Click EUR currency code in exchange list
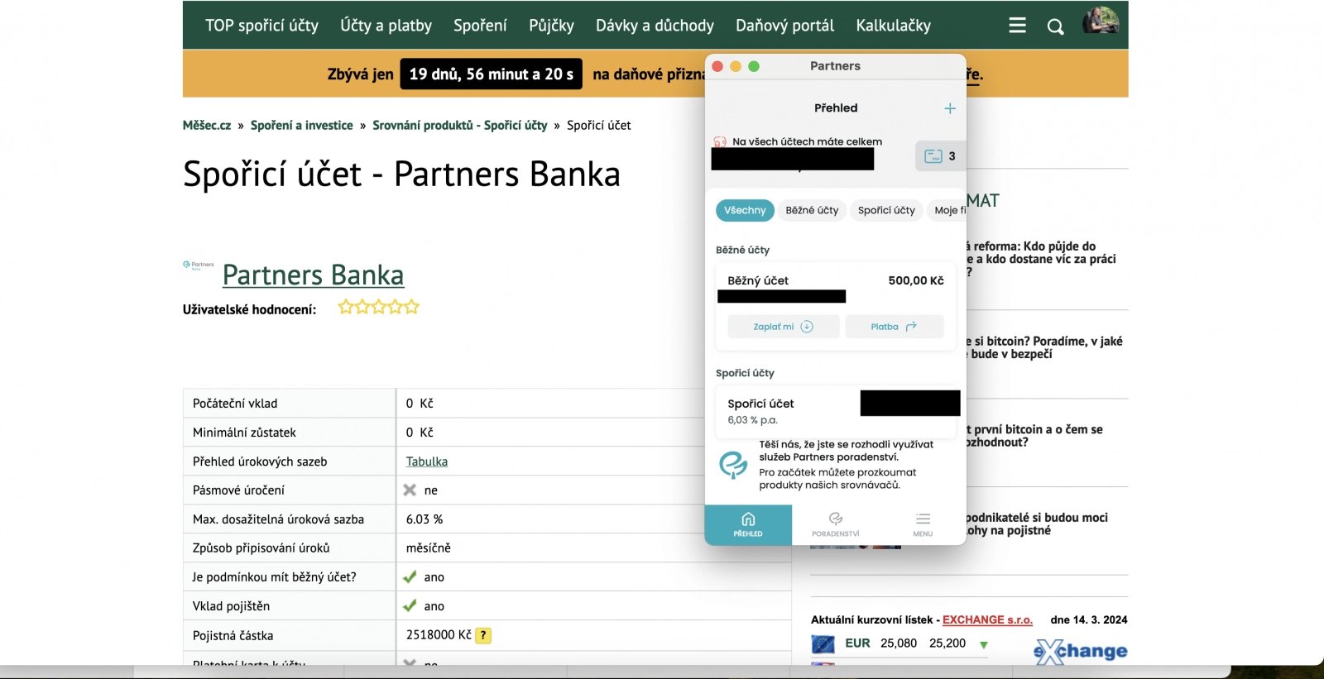Viewport: 1324px width, 679px height. (857, 643)
